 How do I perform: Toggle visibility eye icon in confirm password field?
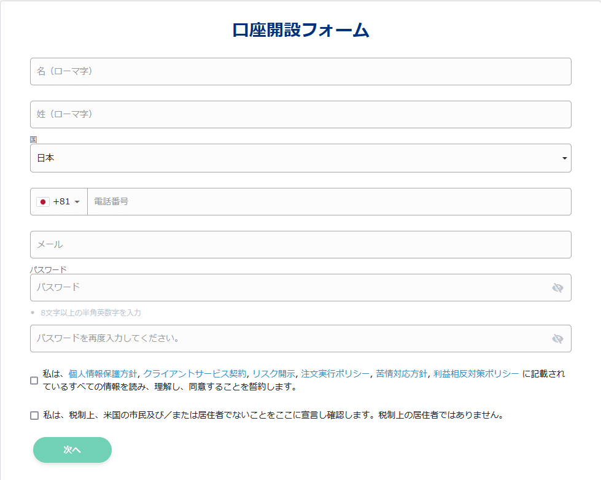point(557,339)
